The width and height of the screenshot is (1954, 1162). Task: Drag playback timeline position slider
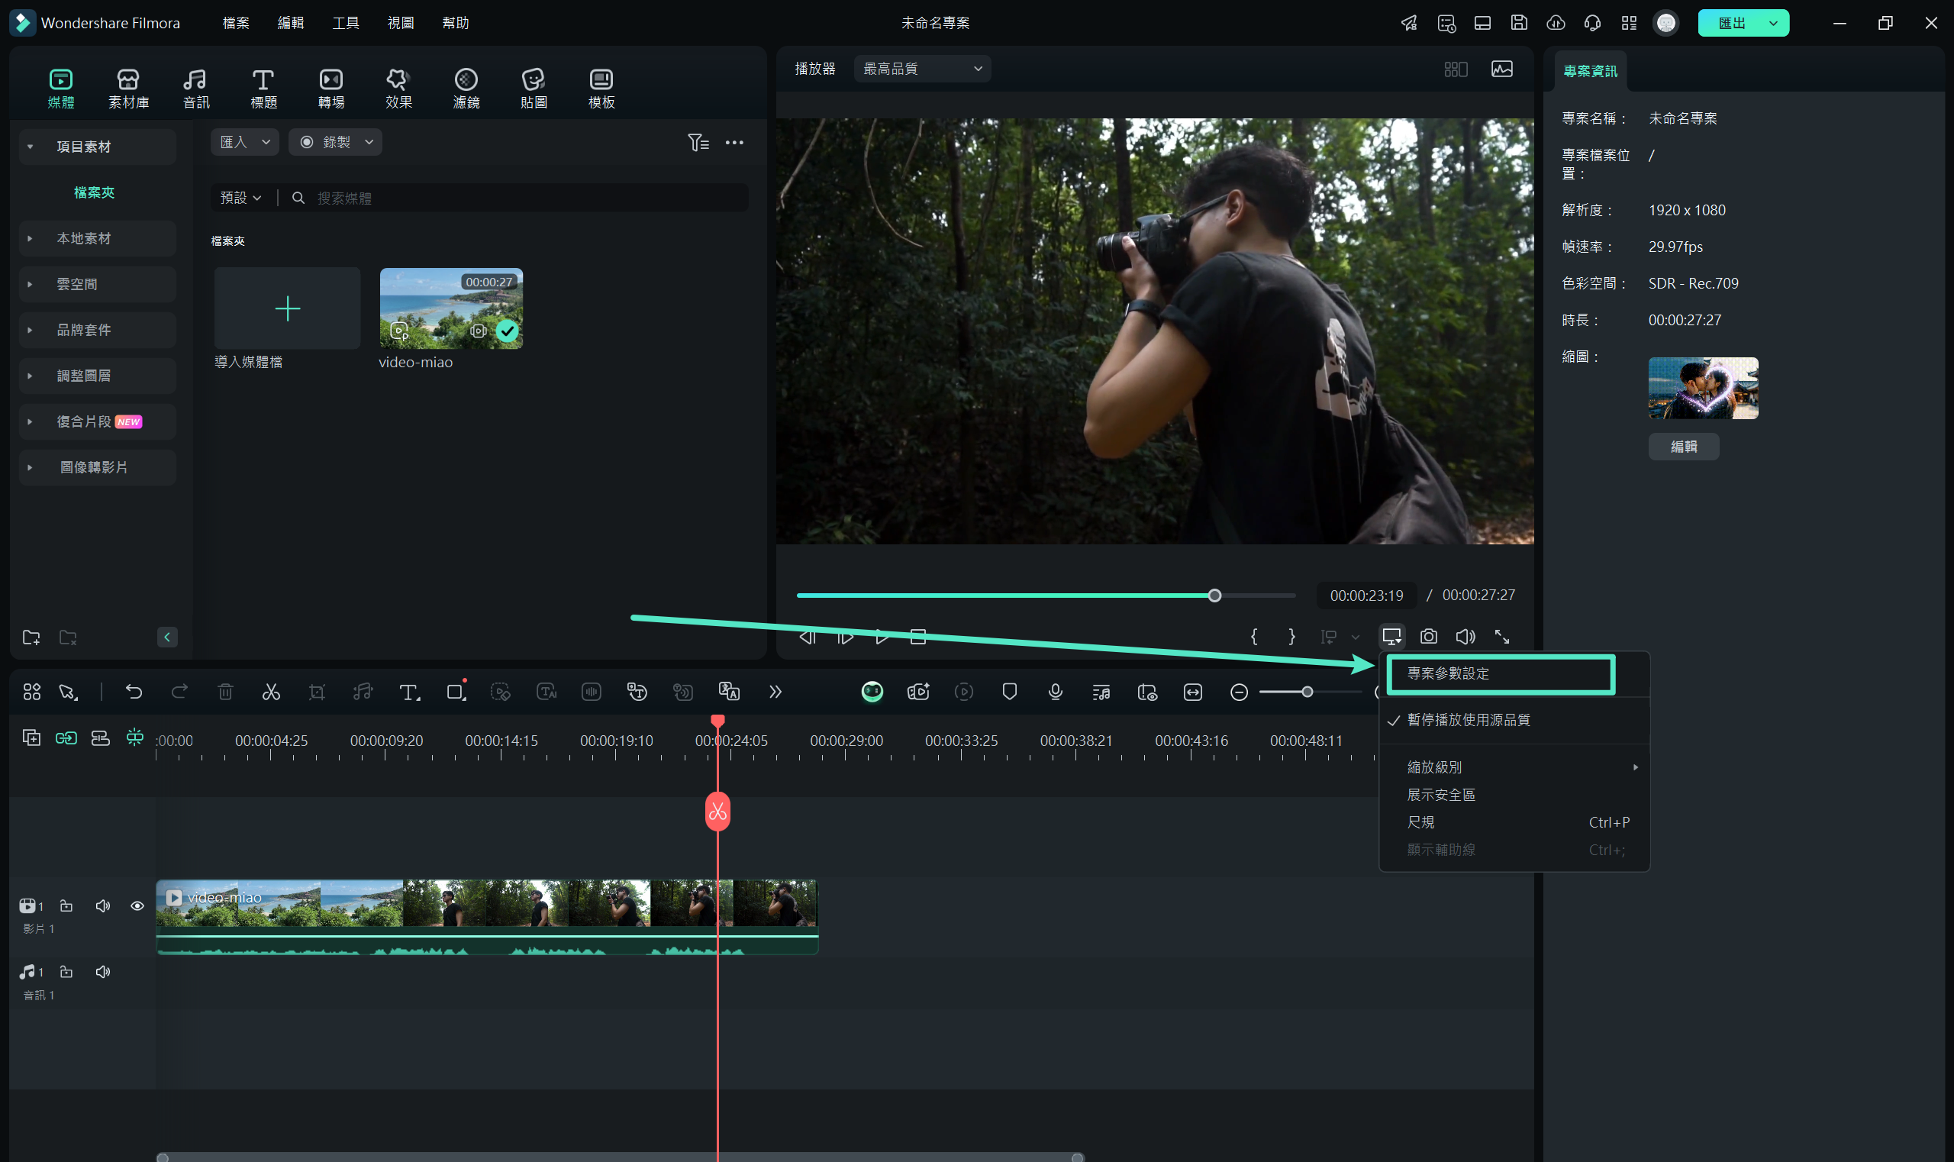point(1213,595)
